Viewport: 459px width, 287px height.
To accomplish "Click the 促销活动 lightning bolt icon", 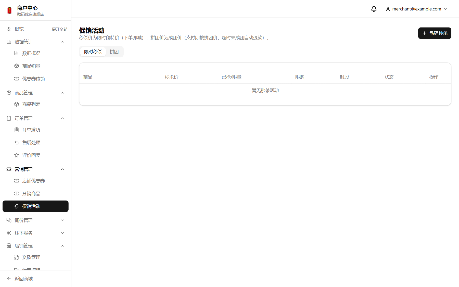I will (17, 206).
